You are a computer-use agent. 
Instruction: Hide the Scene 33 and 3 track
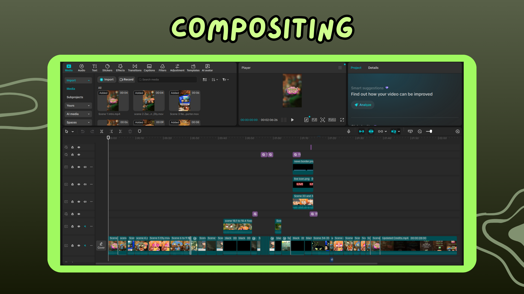click(x=79, y=202)
